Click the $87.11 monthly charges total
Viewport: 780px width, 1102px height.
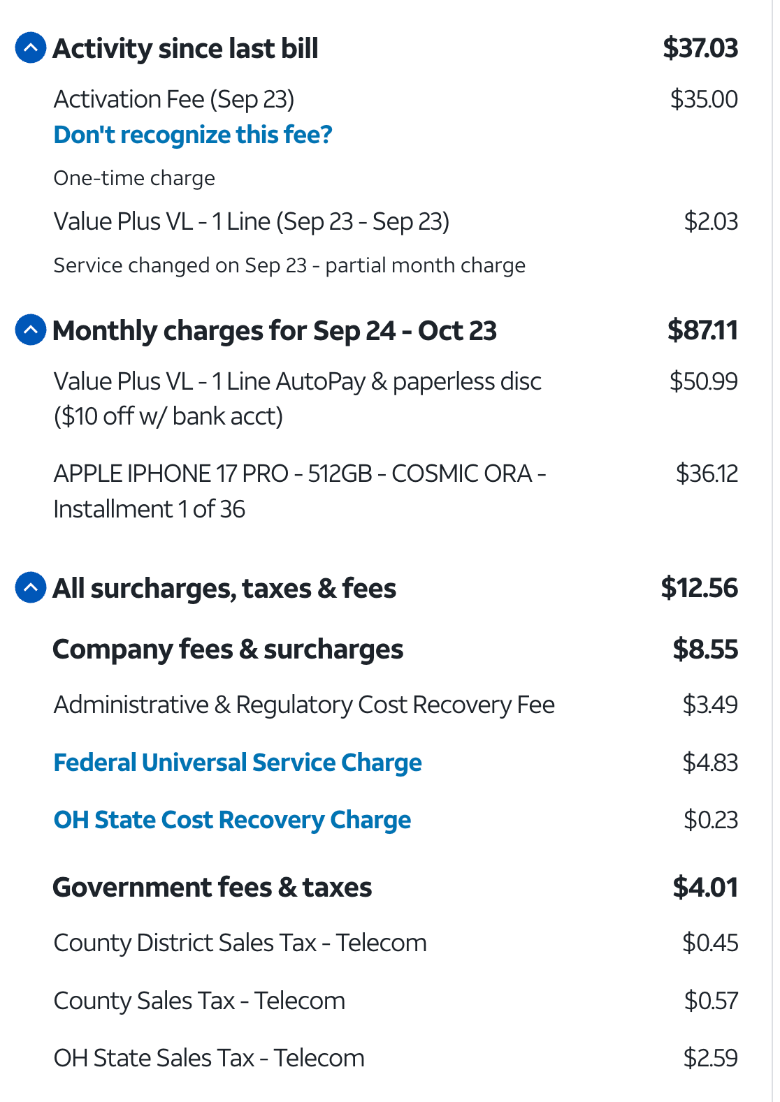tap(702, 330)
